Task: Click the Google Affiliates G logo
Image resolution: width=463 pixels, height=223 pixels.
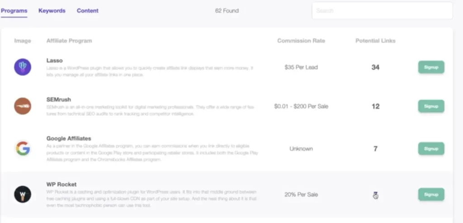Action: click(x=23, y=148)
